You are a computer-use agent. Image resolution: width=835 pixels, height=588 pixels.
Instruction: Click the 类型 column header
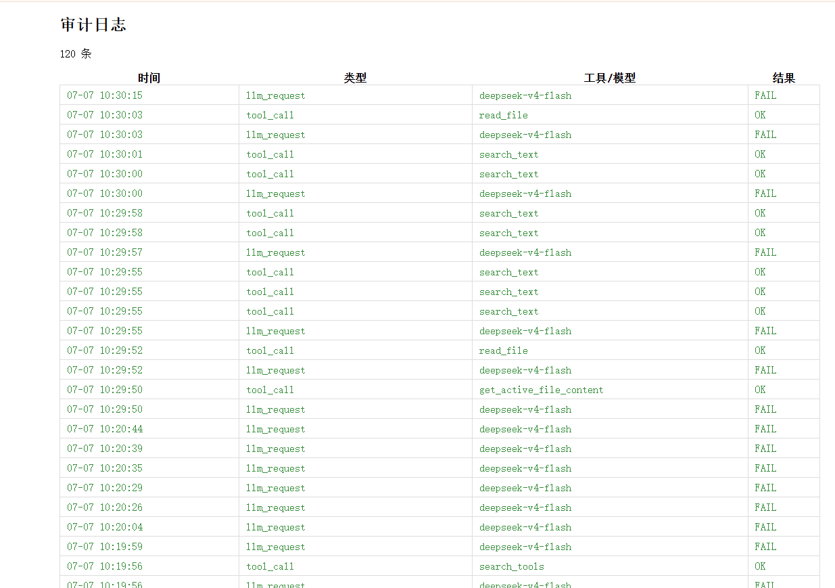pos(355,78)
